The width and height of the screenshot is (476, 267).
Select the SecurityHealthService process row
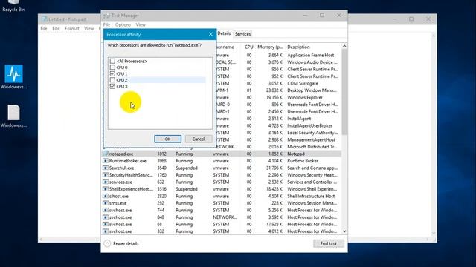point(222,175)
